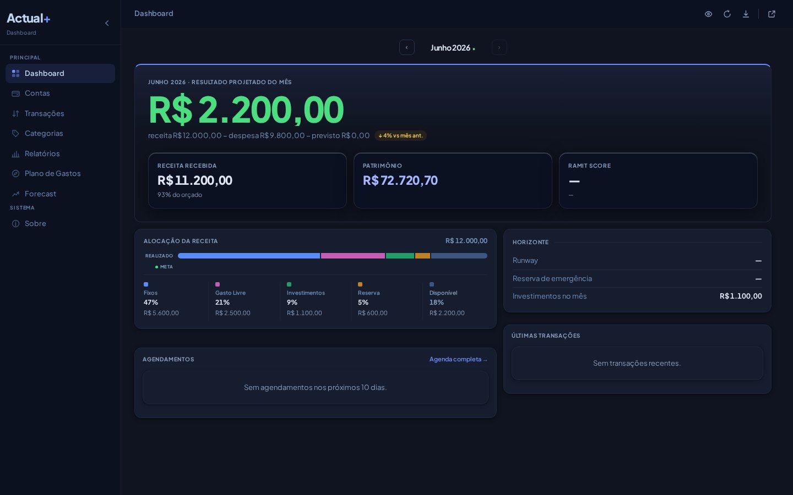Click the Reserva orange swatch

[360, 284]
